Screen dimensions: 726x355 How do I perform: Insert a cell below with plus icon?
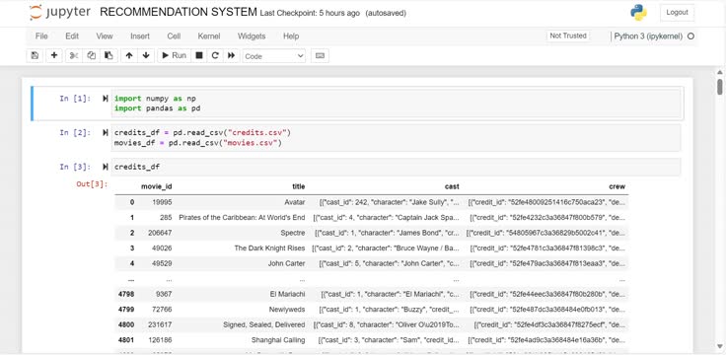pyautogui.click(x=54, y=55)
